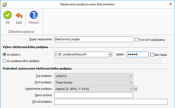Viewport: 175px width, 108px height.
Task: Click the Dôvod podpisu input field
Action: pyautogui.click(x=111, y=102)
